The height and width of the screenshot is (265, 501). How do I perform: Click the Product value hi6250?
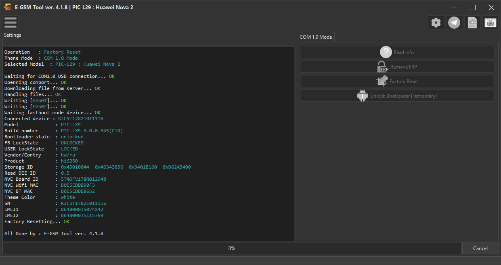pyautogui.click(x=69, y=161)
